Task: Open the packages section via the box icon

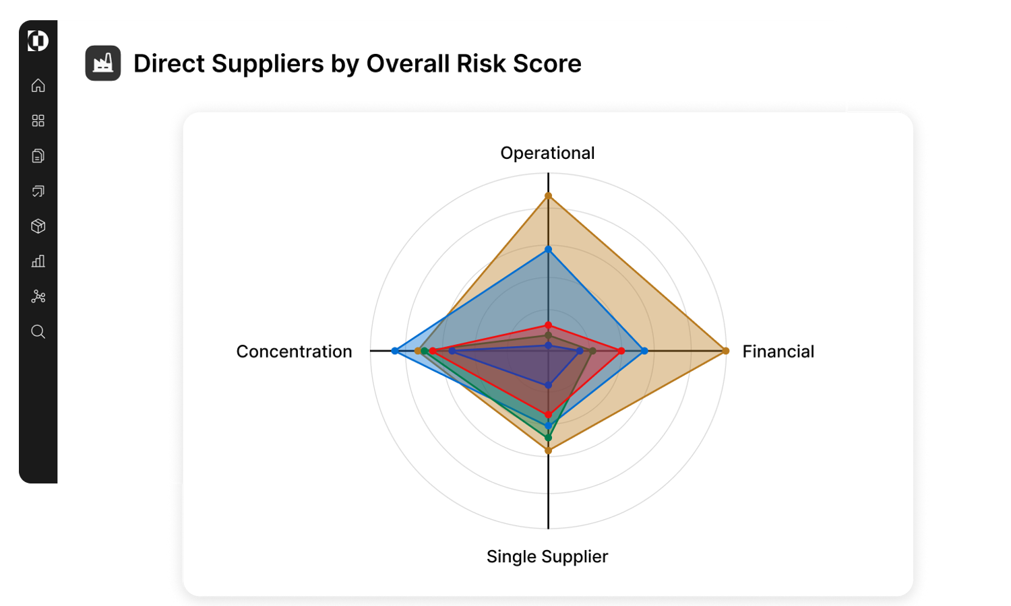Action: tap(38, 226)
